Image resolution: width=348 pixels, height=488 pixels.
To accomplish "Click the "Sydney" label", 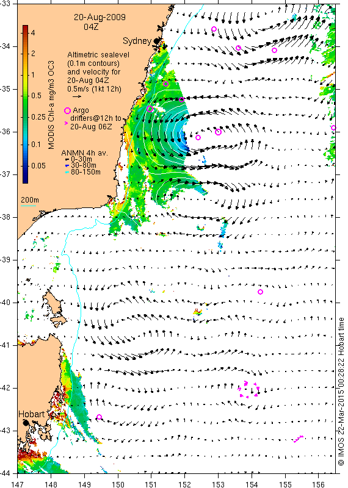I will (x=137, y=41).
